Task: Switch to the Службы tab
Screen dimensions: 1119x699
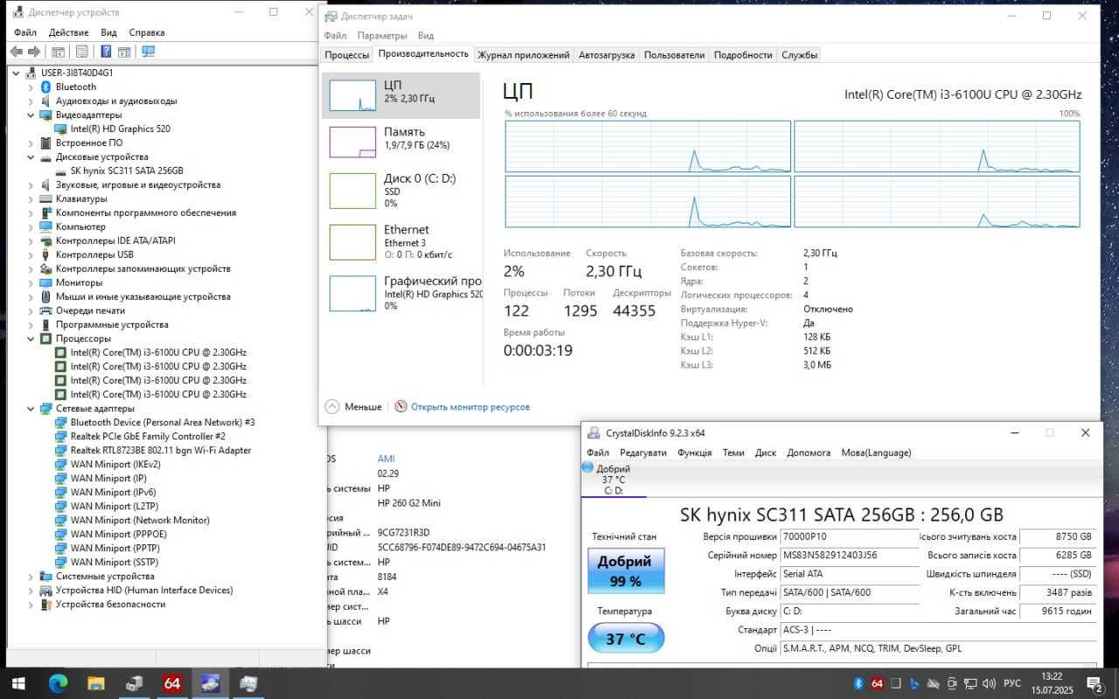Action: click(x=800, y=54)
